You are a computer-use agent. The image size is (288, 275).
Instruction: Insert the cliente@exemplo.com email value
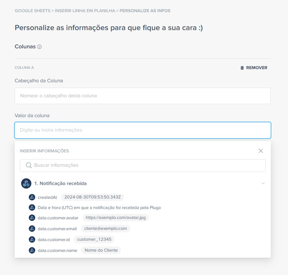(x=105, y=229)
